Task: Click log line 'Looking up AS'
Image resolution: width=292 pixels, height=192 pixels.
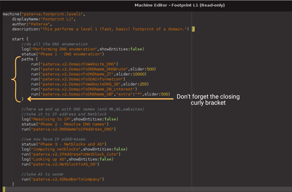Action: pyautogui.click(x=68, y=159)
